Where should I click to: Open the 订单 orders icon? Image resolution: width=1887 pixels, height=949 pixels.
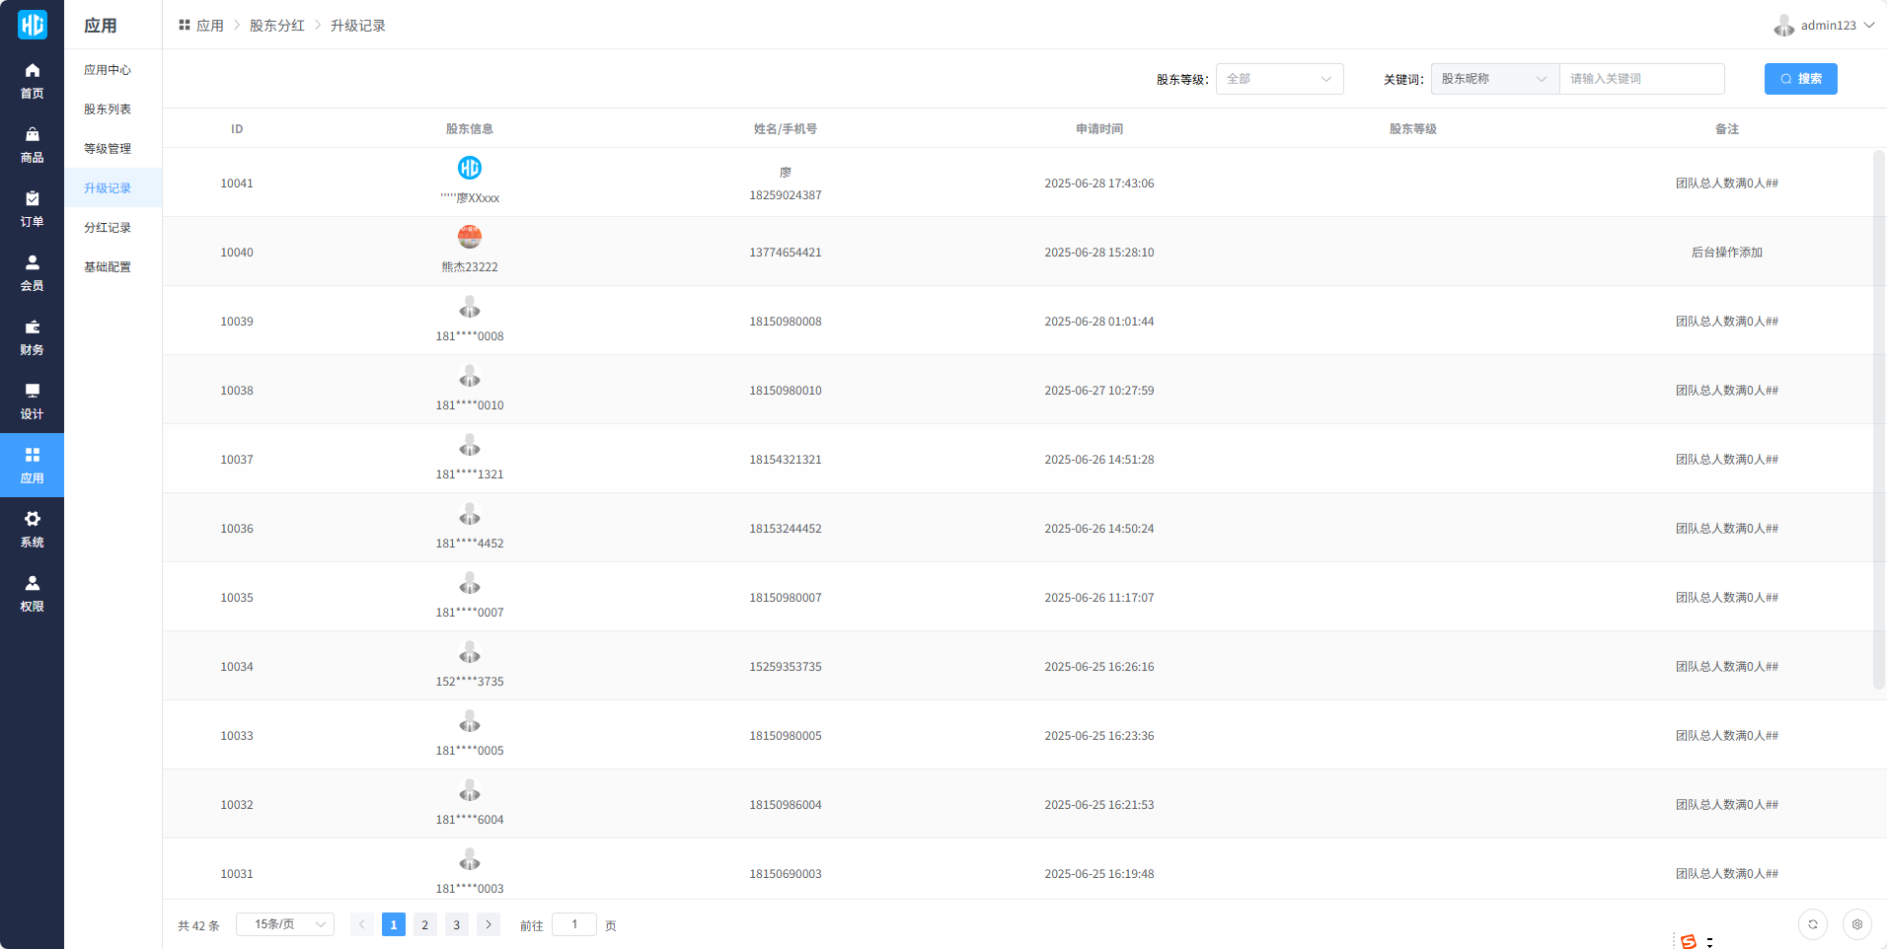pos(32,199)
